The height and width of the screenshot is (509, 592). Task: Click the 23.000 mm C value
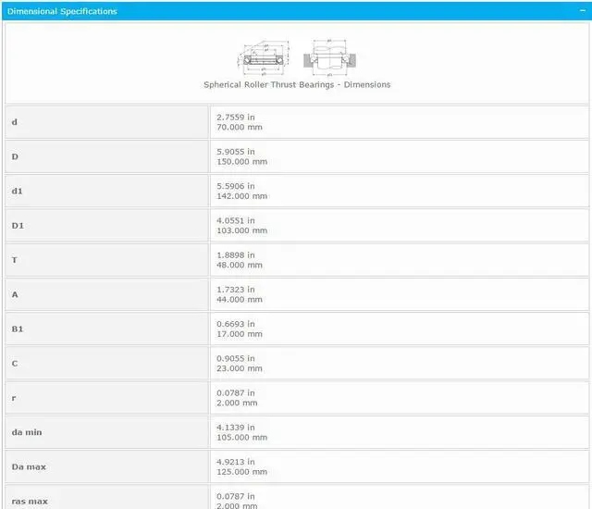click(239, 368)
